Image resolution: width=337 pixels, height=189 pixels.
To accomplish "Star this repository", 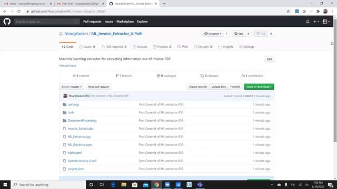I will pyautogui.click(x=239, y=34).
